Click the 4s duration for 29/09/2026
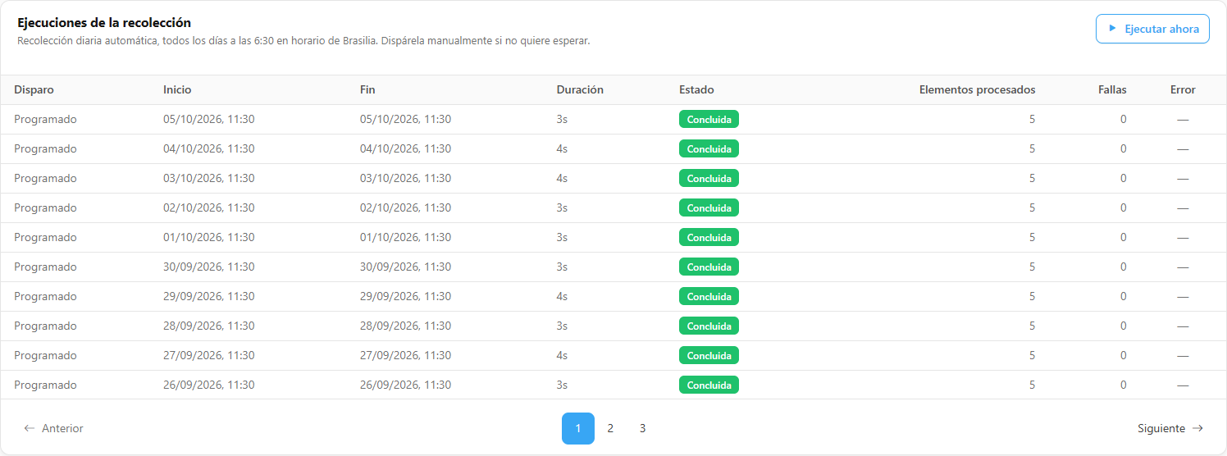This screenshot has height=456, width=1227. click(562, 296)
